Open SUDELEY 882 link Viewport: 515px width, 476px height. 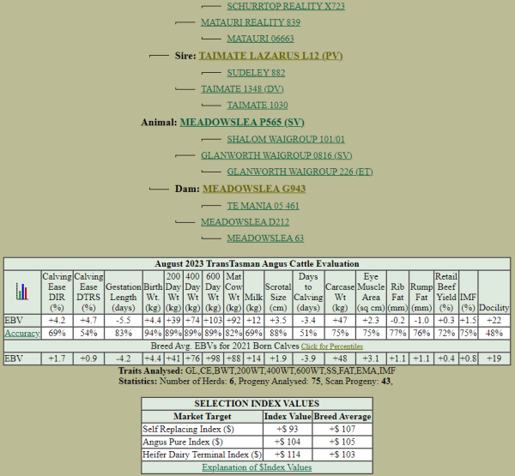click(256, 73)
